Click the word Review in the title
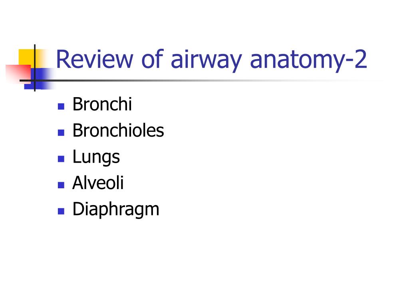 (95, 59)
